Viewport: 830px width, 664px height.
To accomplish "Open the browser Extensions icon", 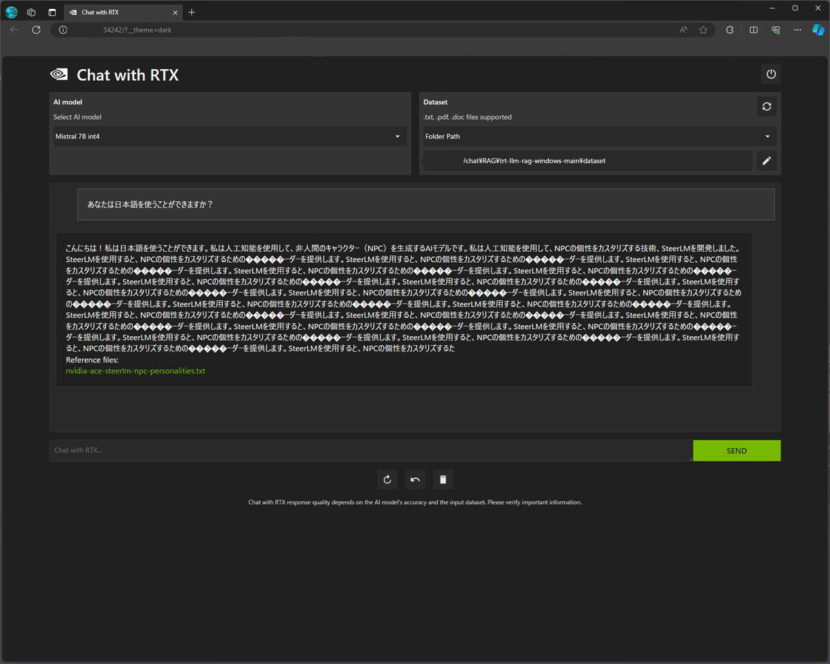I will pyautogui.click(x=730, y=30).
